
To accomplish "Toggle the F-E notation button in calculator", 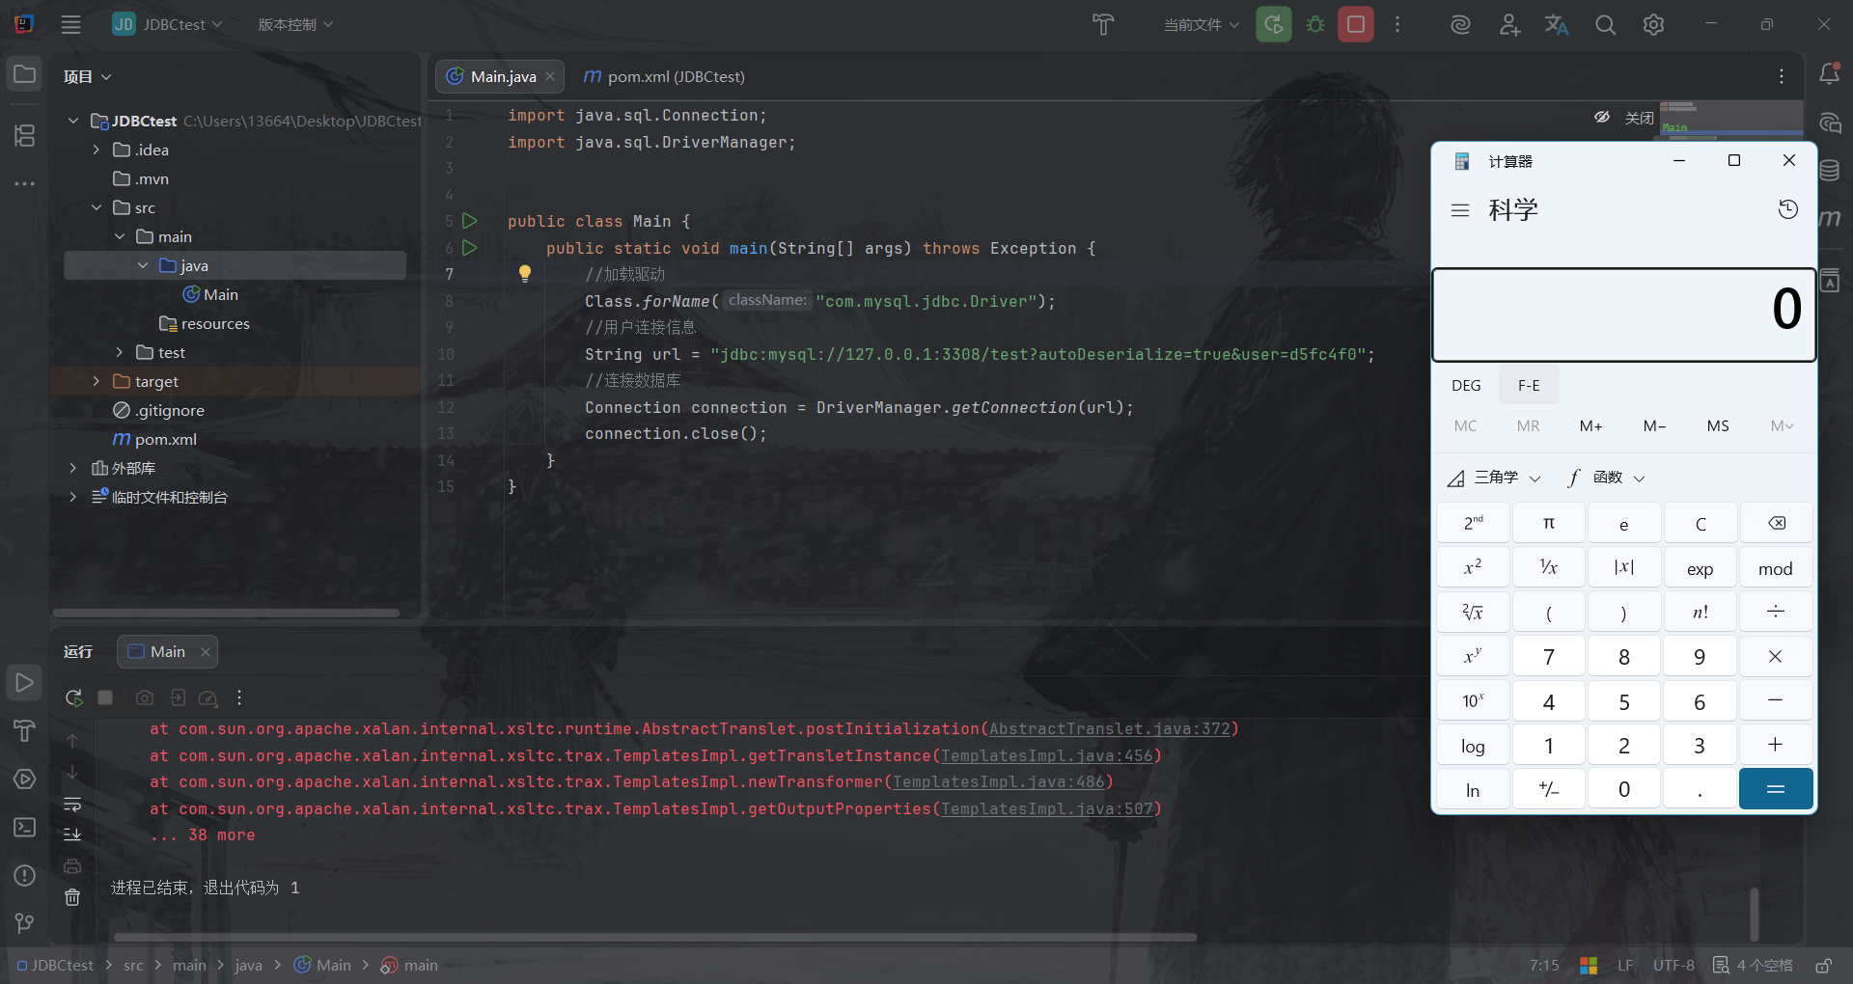I will point(1529,385).
